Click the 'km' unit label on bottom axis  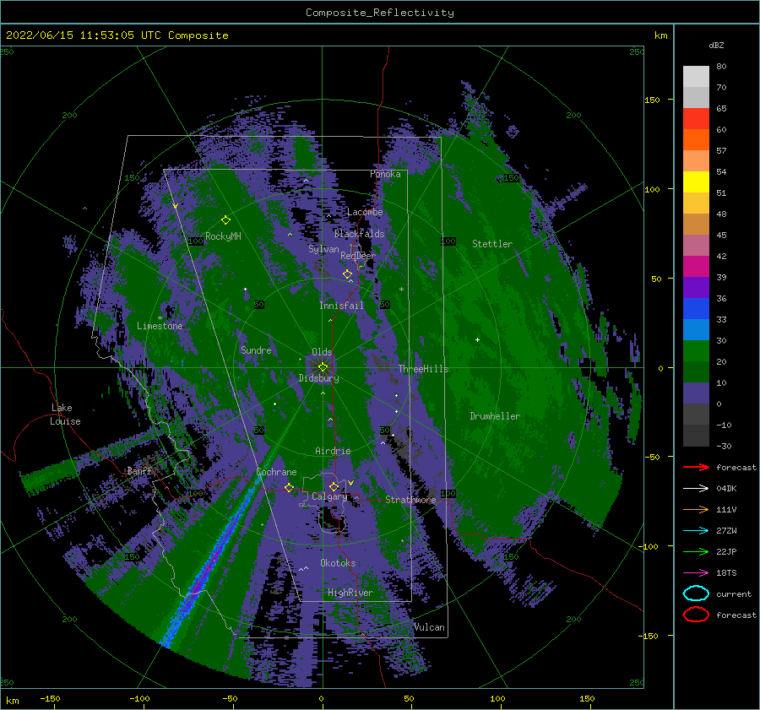(12, 701)
